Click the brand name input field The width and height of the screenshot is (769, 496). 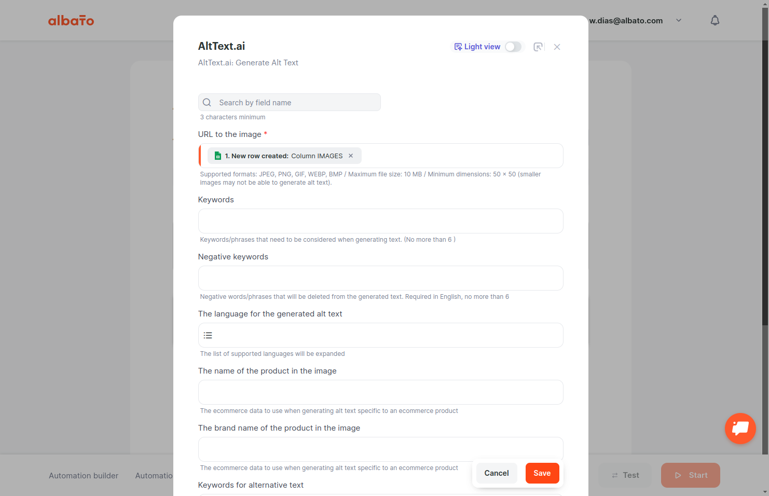click(x=381, y=449)
